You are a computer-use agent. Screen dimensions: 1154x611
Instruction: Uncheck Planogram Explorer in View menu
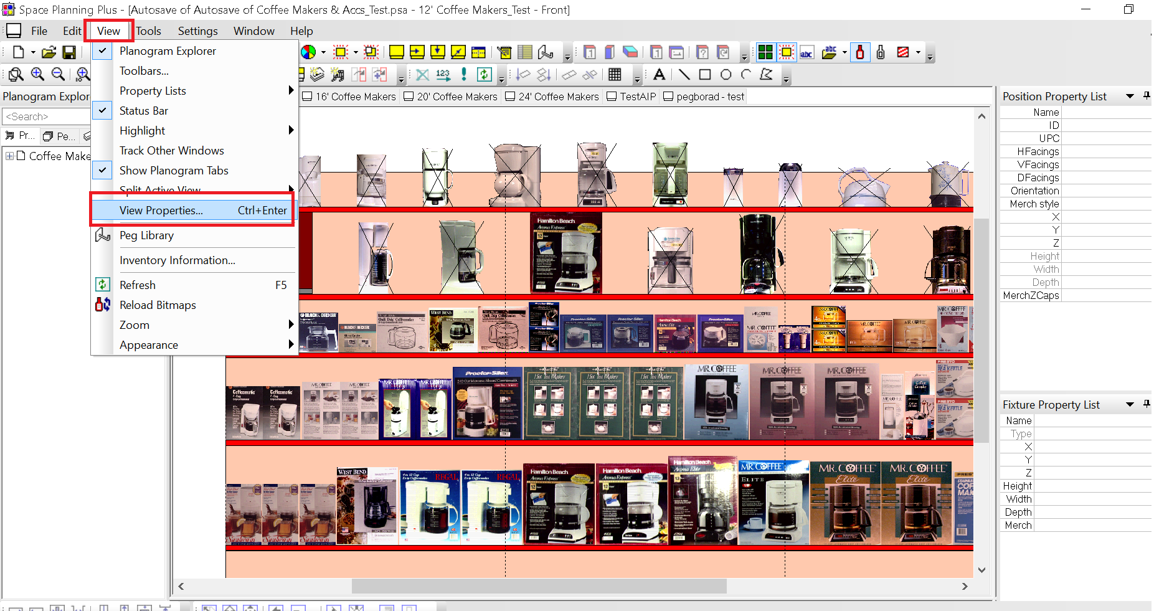pyautogui.click(x=167, y=51)
